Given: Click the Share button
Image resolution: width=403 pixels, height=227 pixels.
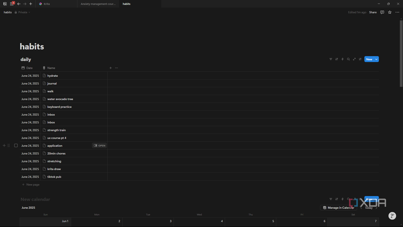Looking at the screenshot, I should [x=373, y=12].
